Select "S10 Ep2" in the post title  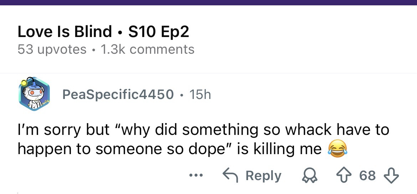[158, 32]
